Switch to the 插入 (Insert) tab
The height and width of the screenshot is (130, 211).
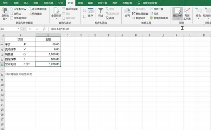click(26, 3)
